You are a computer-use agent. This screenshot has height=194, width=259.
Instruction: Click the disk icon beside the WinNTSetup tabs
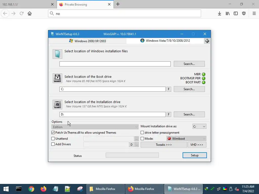(207, 41)
